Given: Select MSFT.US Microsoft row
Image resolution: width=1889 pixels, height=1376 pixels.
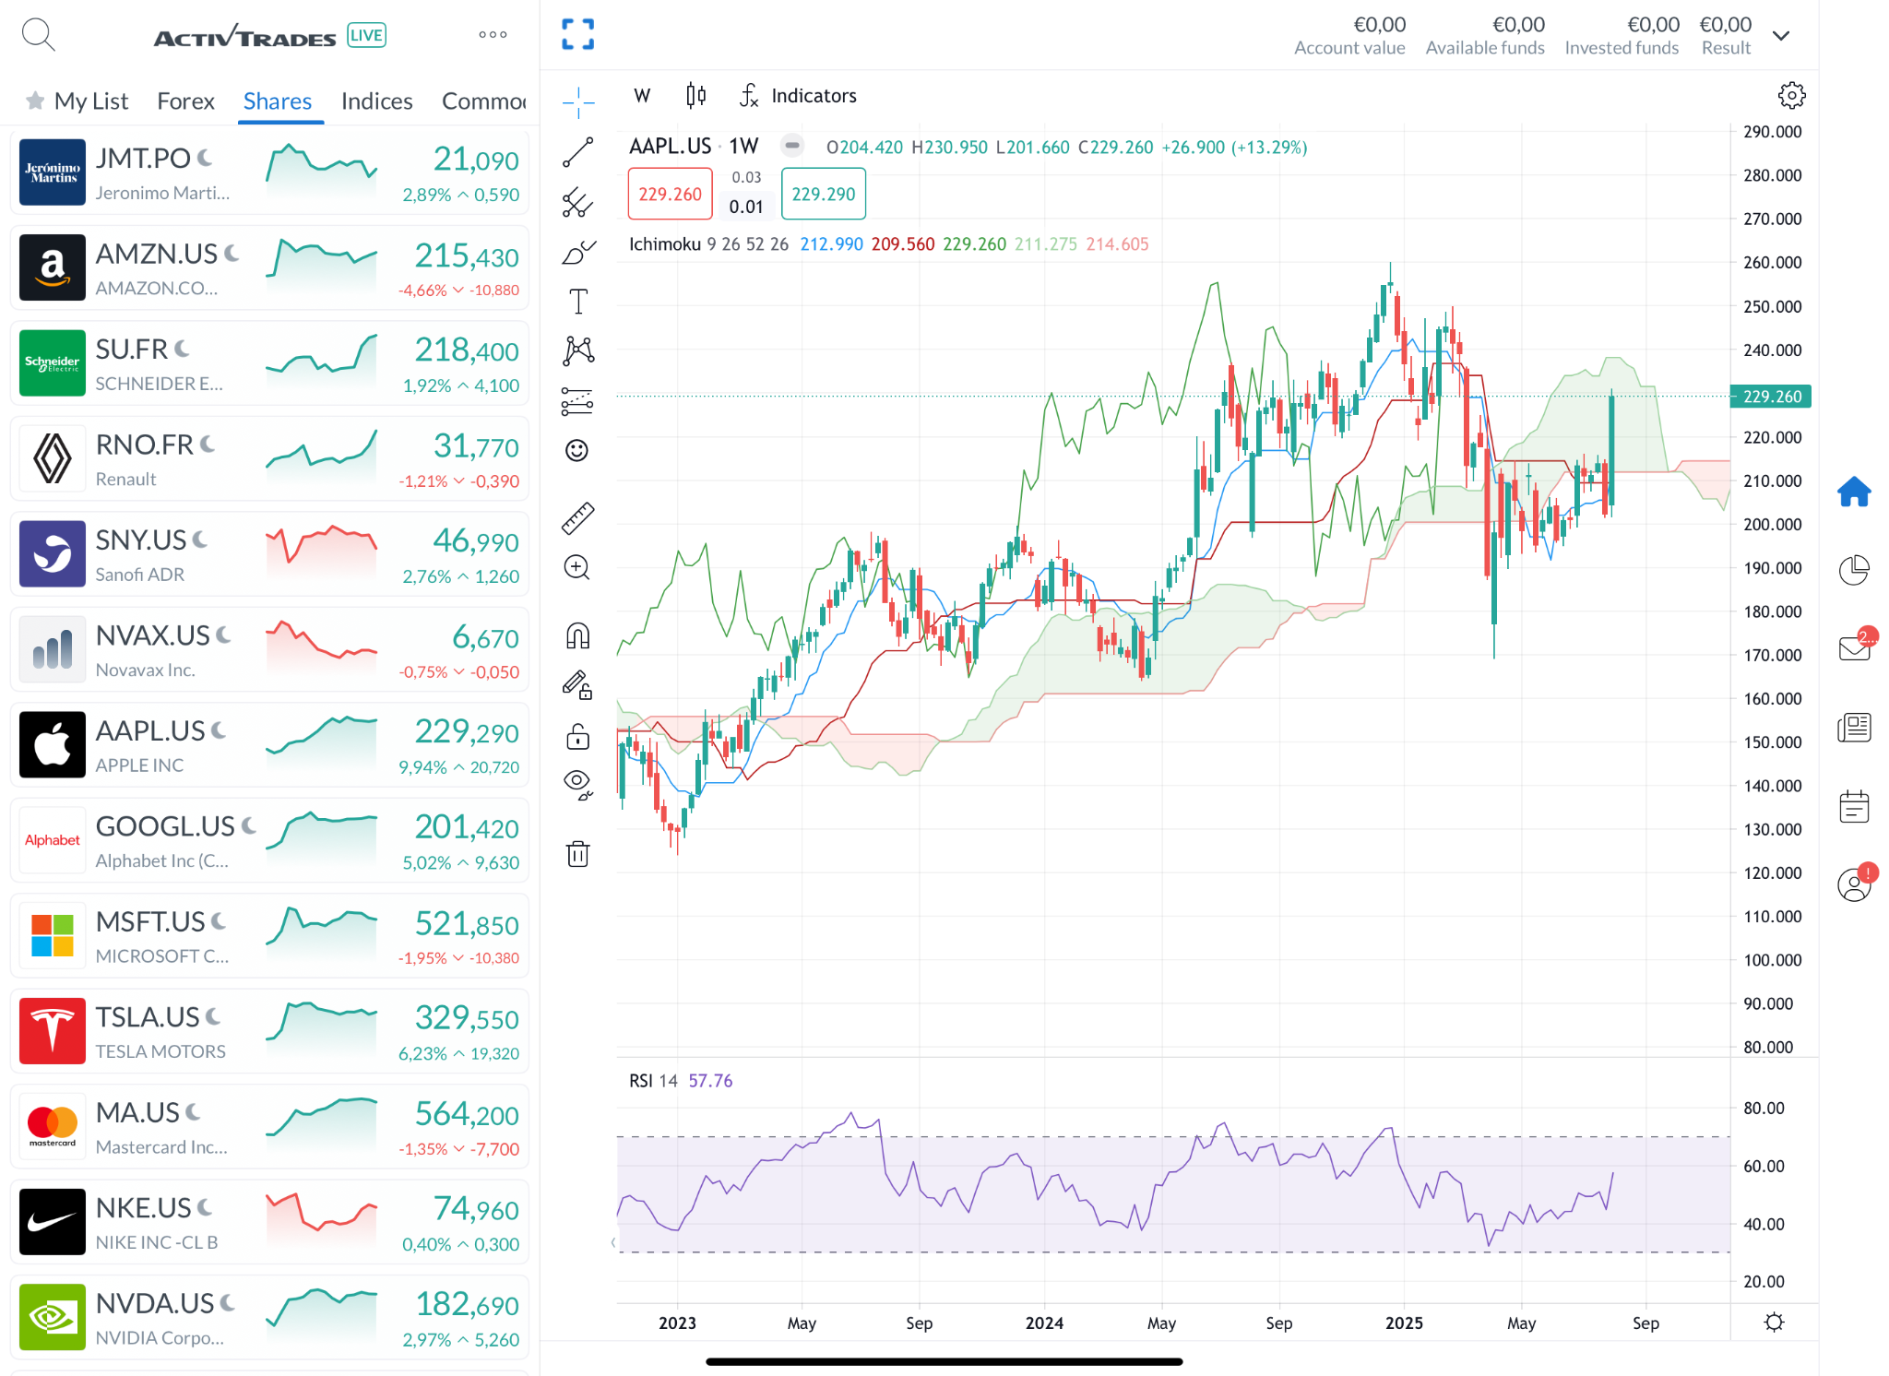Looking at the screenshot, I should click(269, 936).
